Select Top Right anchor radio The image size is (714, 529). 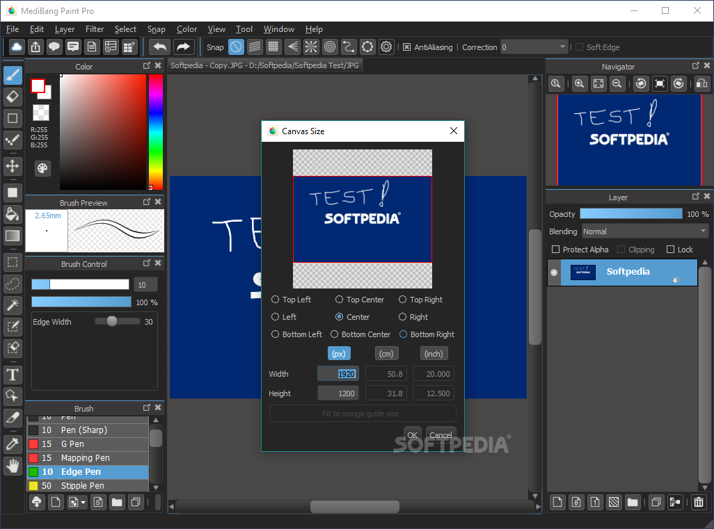pos(402,300)
